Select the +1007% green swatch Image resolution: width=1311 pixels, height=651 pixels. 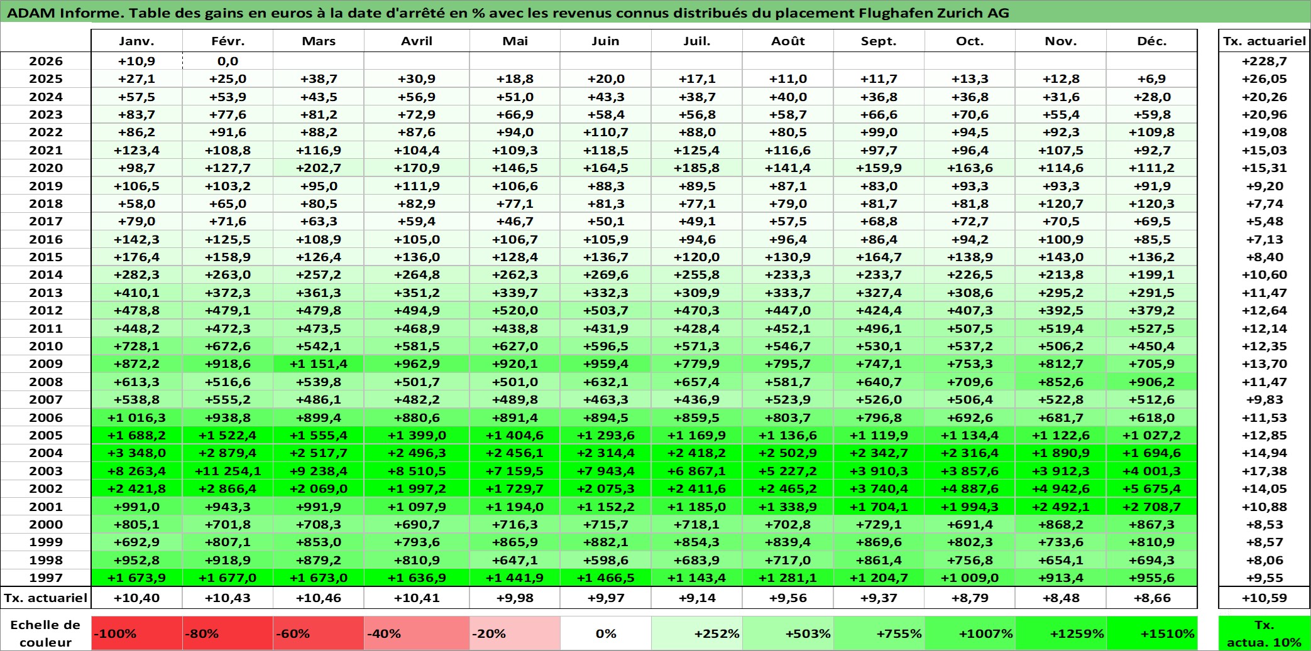pos(970,633)
